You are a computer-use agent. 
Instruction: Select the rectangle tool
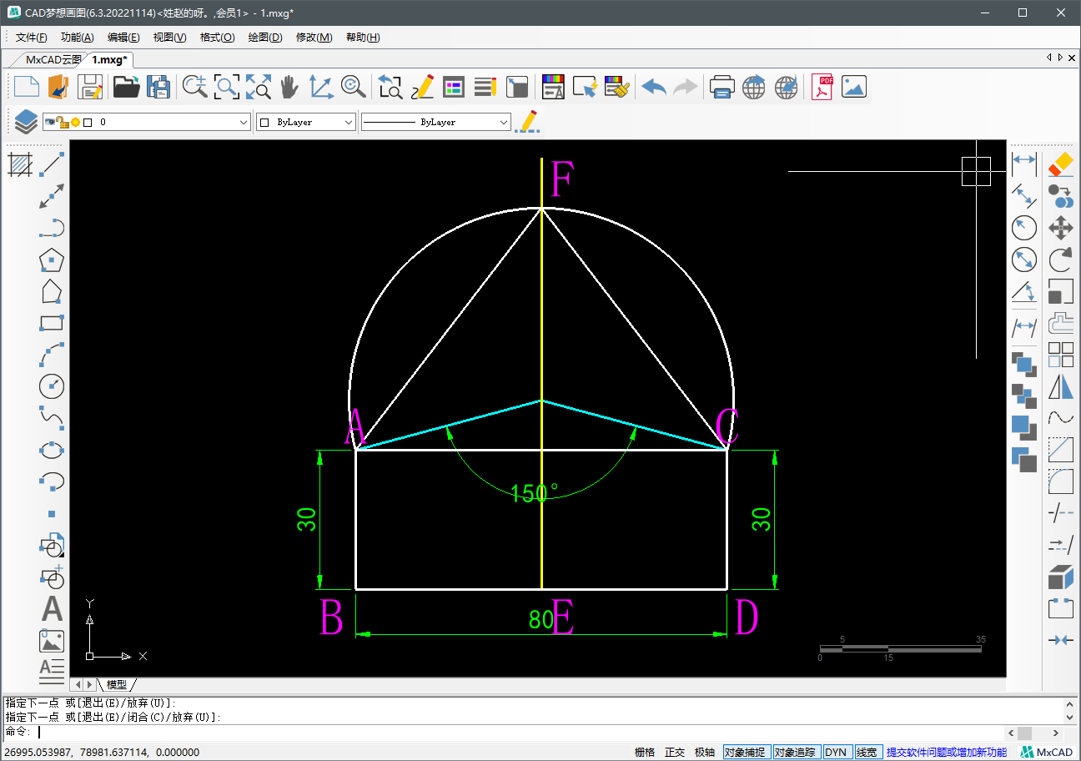[x=52, y=323]
